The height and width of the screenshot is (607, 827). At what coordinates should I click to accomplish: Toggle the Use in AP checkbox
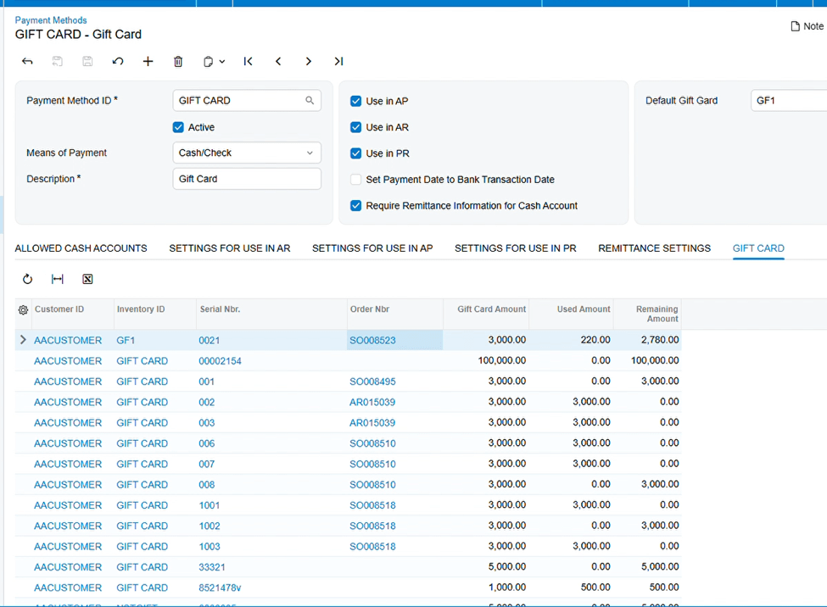coord(356,101)
